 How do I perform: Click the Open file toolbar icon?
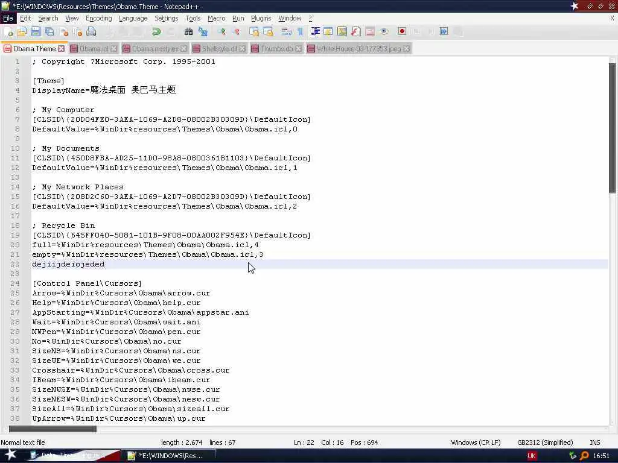[22, 32]
